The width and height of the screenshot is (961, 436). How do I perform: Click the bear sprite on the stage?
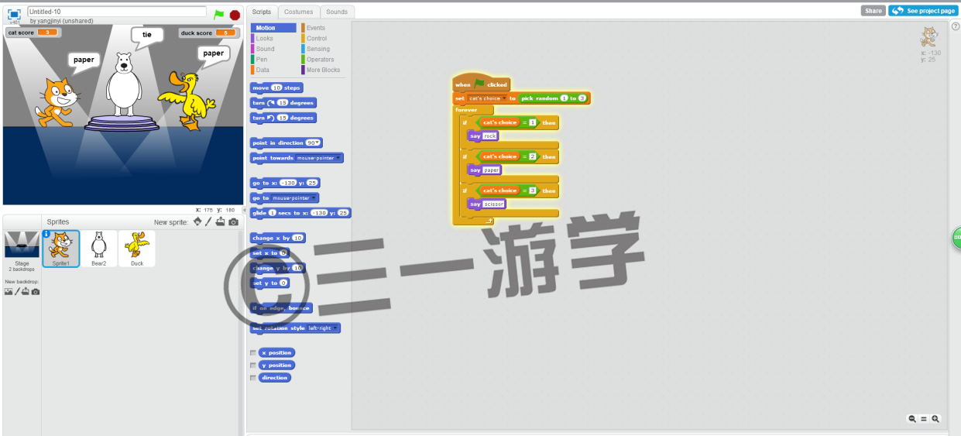(124, 84)
